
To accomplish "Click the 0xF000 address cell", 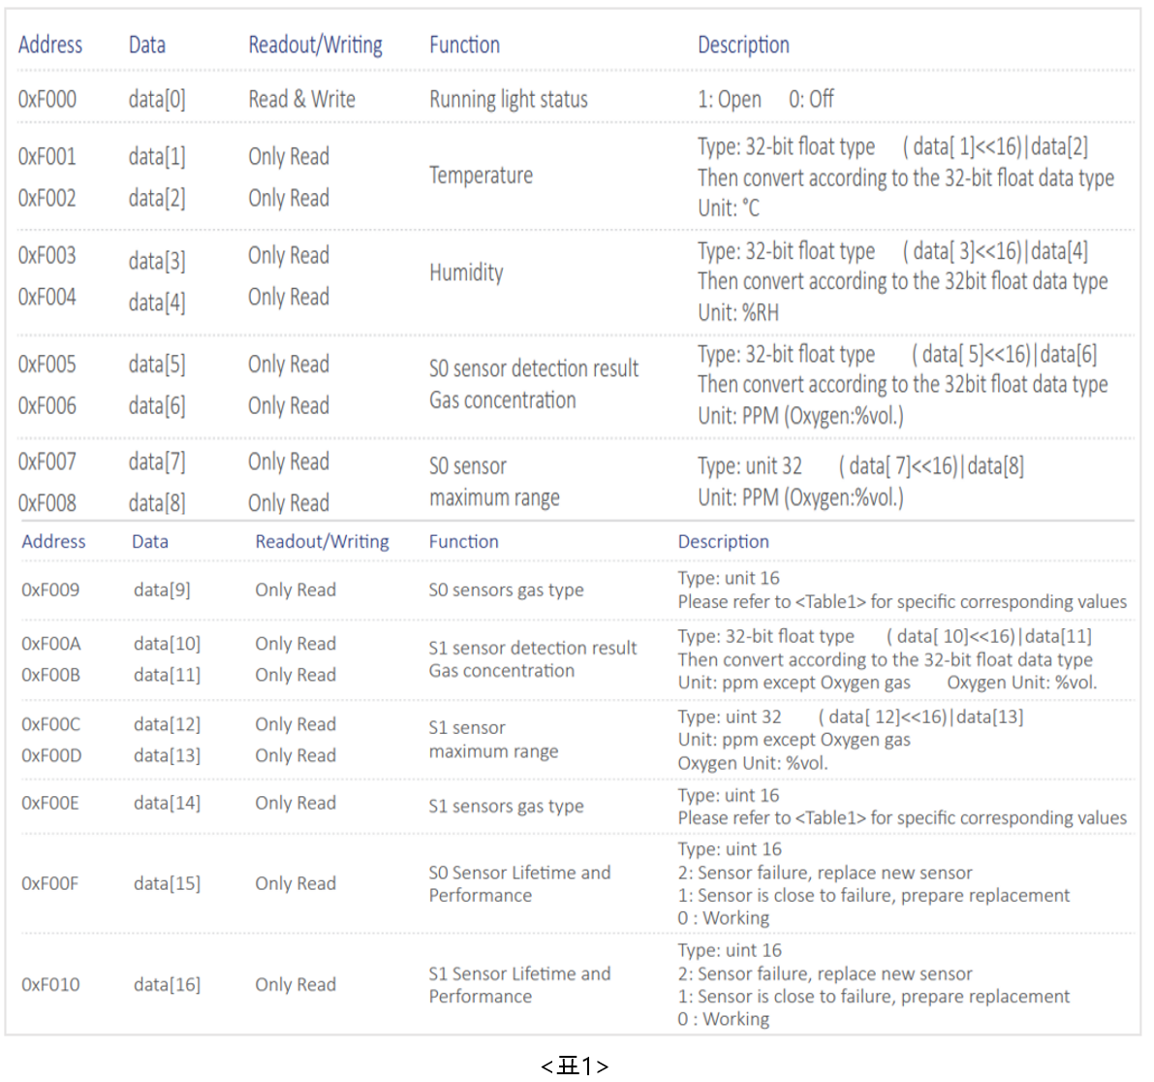I will (x=47, y=99).
